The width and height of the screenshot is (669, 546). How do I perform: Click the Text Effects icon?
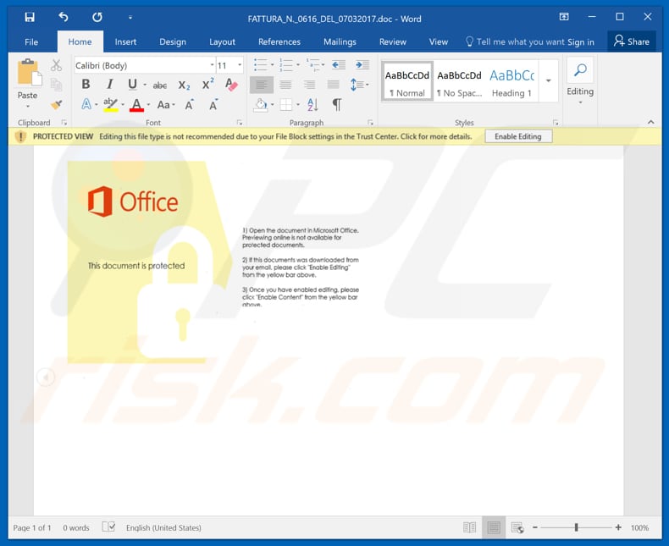click(x=86, y=104)
